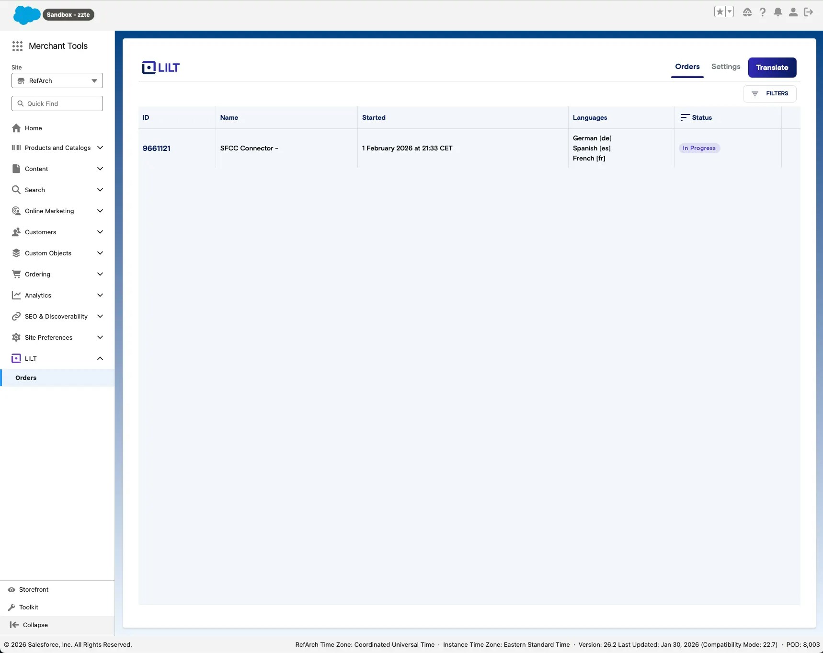Expand the Customers chevron
Screen dimensions: 823x653
(100, 232)
